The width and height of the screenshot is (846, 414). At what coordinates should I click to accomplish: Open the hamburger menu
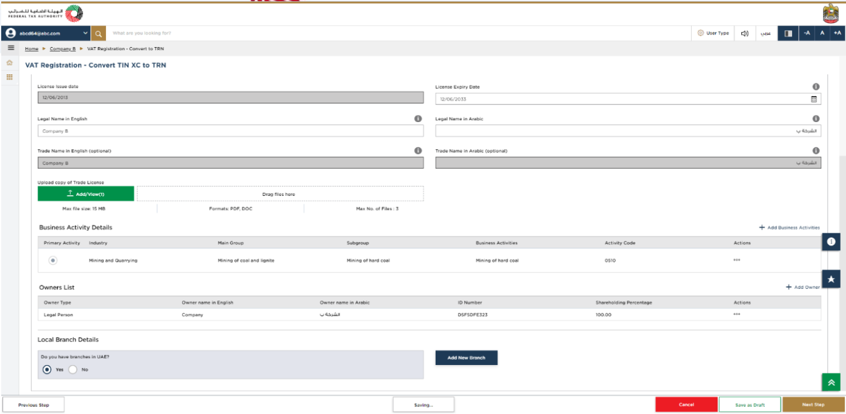click(x=10, y=48)
